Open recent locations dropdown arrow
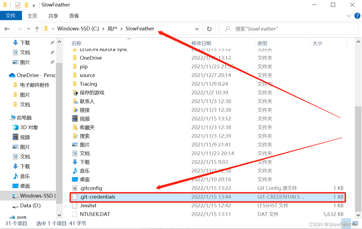This screenshot has height=229, width=362. coord(29,29)
